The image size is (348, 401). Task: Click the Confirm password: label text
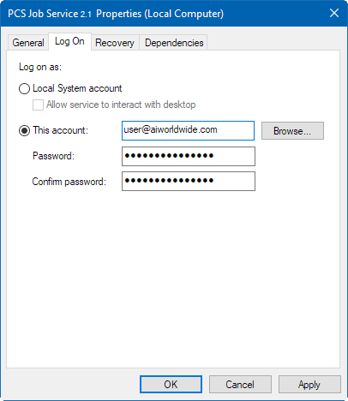tap(69, 182)
